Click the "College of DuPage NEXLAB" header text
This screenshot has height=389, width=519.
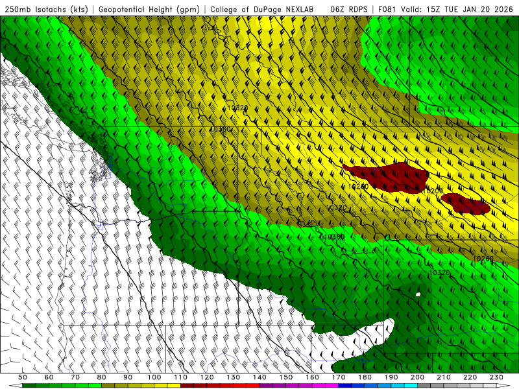click(262, 9)
